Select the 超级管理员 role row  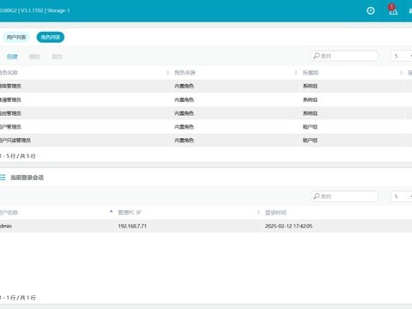click(x=206, y=86)
